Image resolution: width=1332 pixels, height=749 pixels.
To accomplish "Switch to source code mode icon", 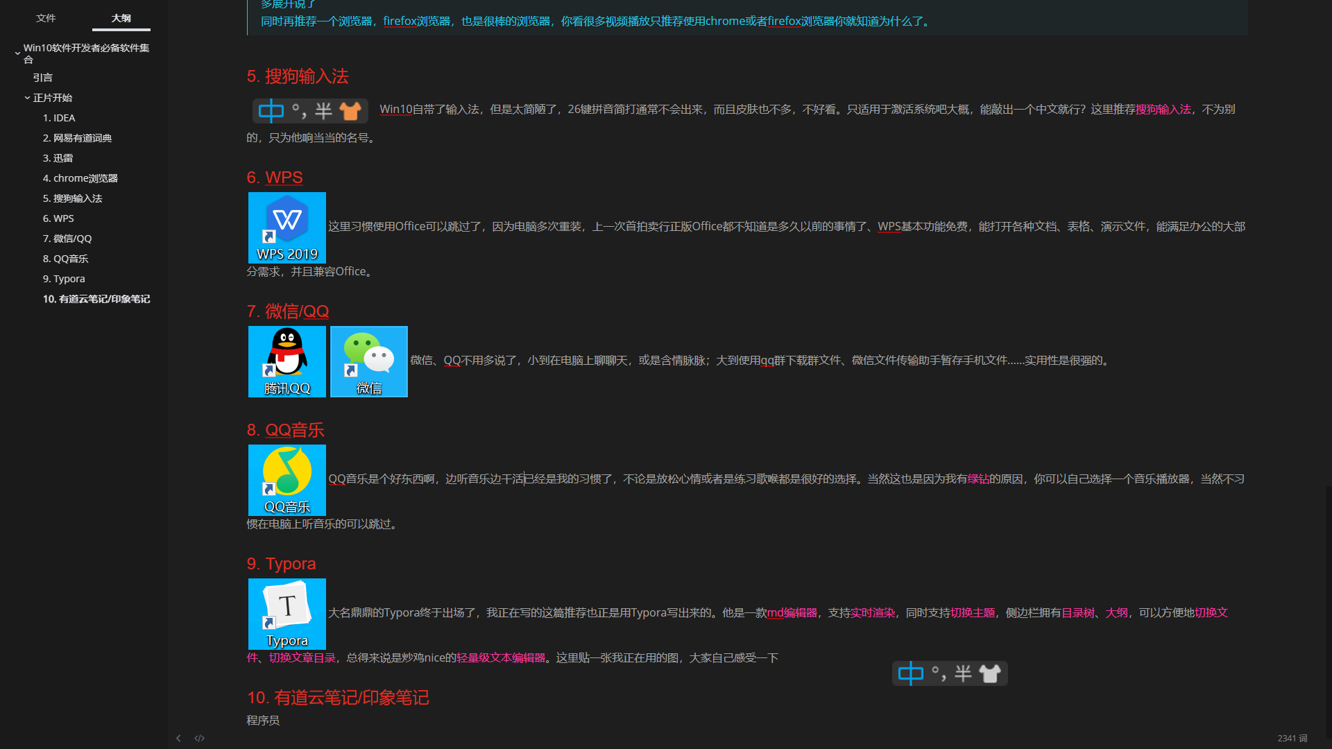I will 200,738.
